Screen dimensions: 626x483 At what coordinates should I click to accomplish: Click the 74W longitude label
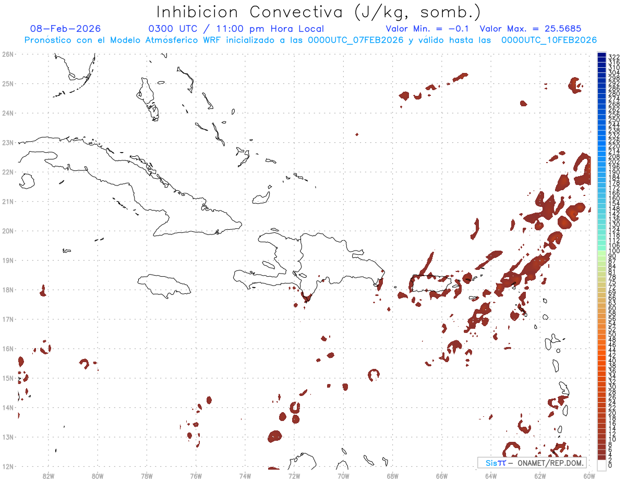(245, 475)
